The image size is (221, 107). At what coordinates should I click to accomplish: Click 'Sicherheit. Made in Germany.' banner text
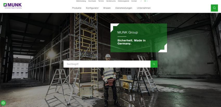click(132, 42)
